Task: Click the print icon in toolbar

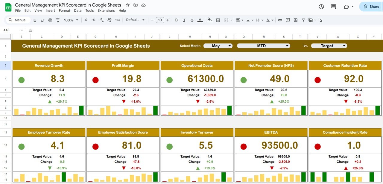Action: pyautogui.click(x=50, y=20)
